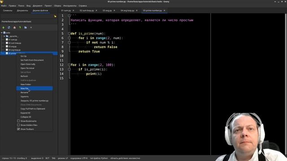This screenshot has height=161, width=287.
Task: Open the Вид menu
Action: coord(29,6)
